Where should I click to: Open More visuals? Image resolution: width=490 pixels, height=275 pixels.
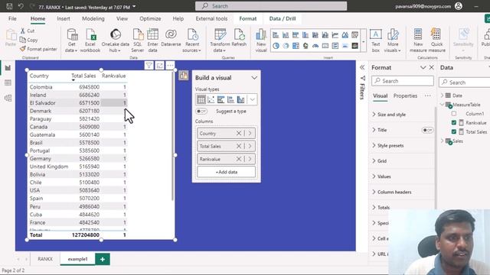393,40
